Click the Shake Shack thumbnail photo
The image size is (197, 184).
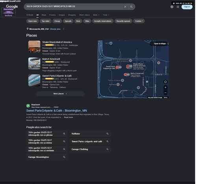[x=34, y=46]
